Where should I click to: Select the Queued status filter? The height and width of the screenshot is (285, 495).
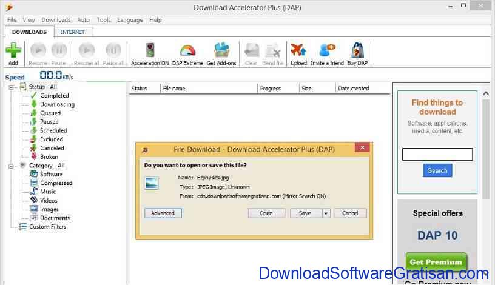point(50,113)
